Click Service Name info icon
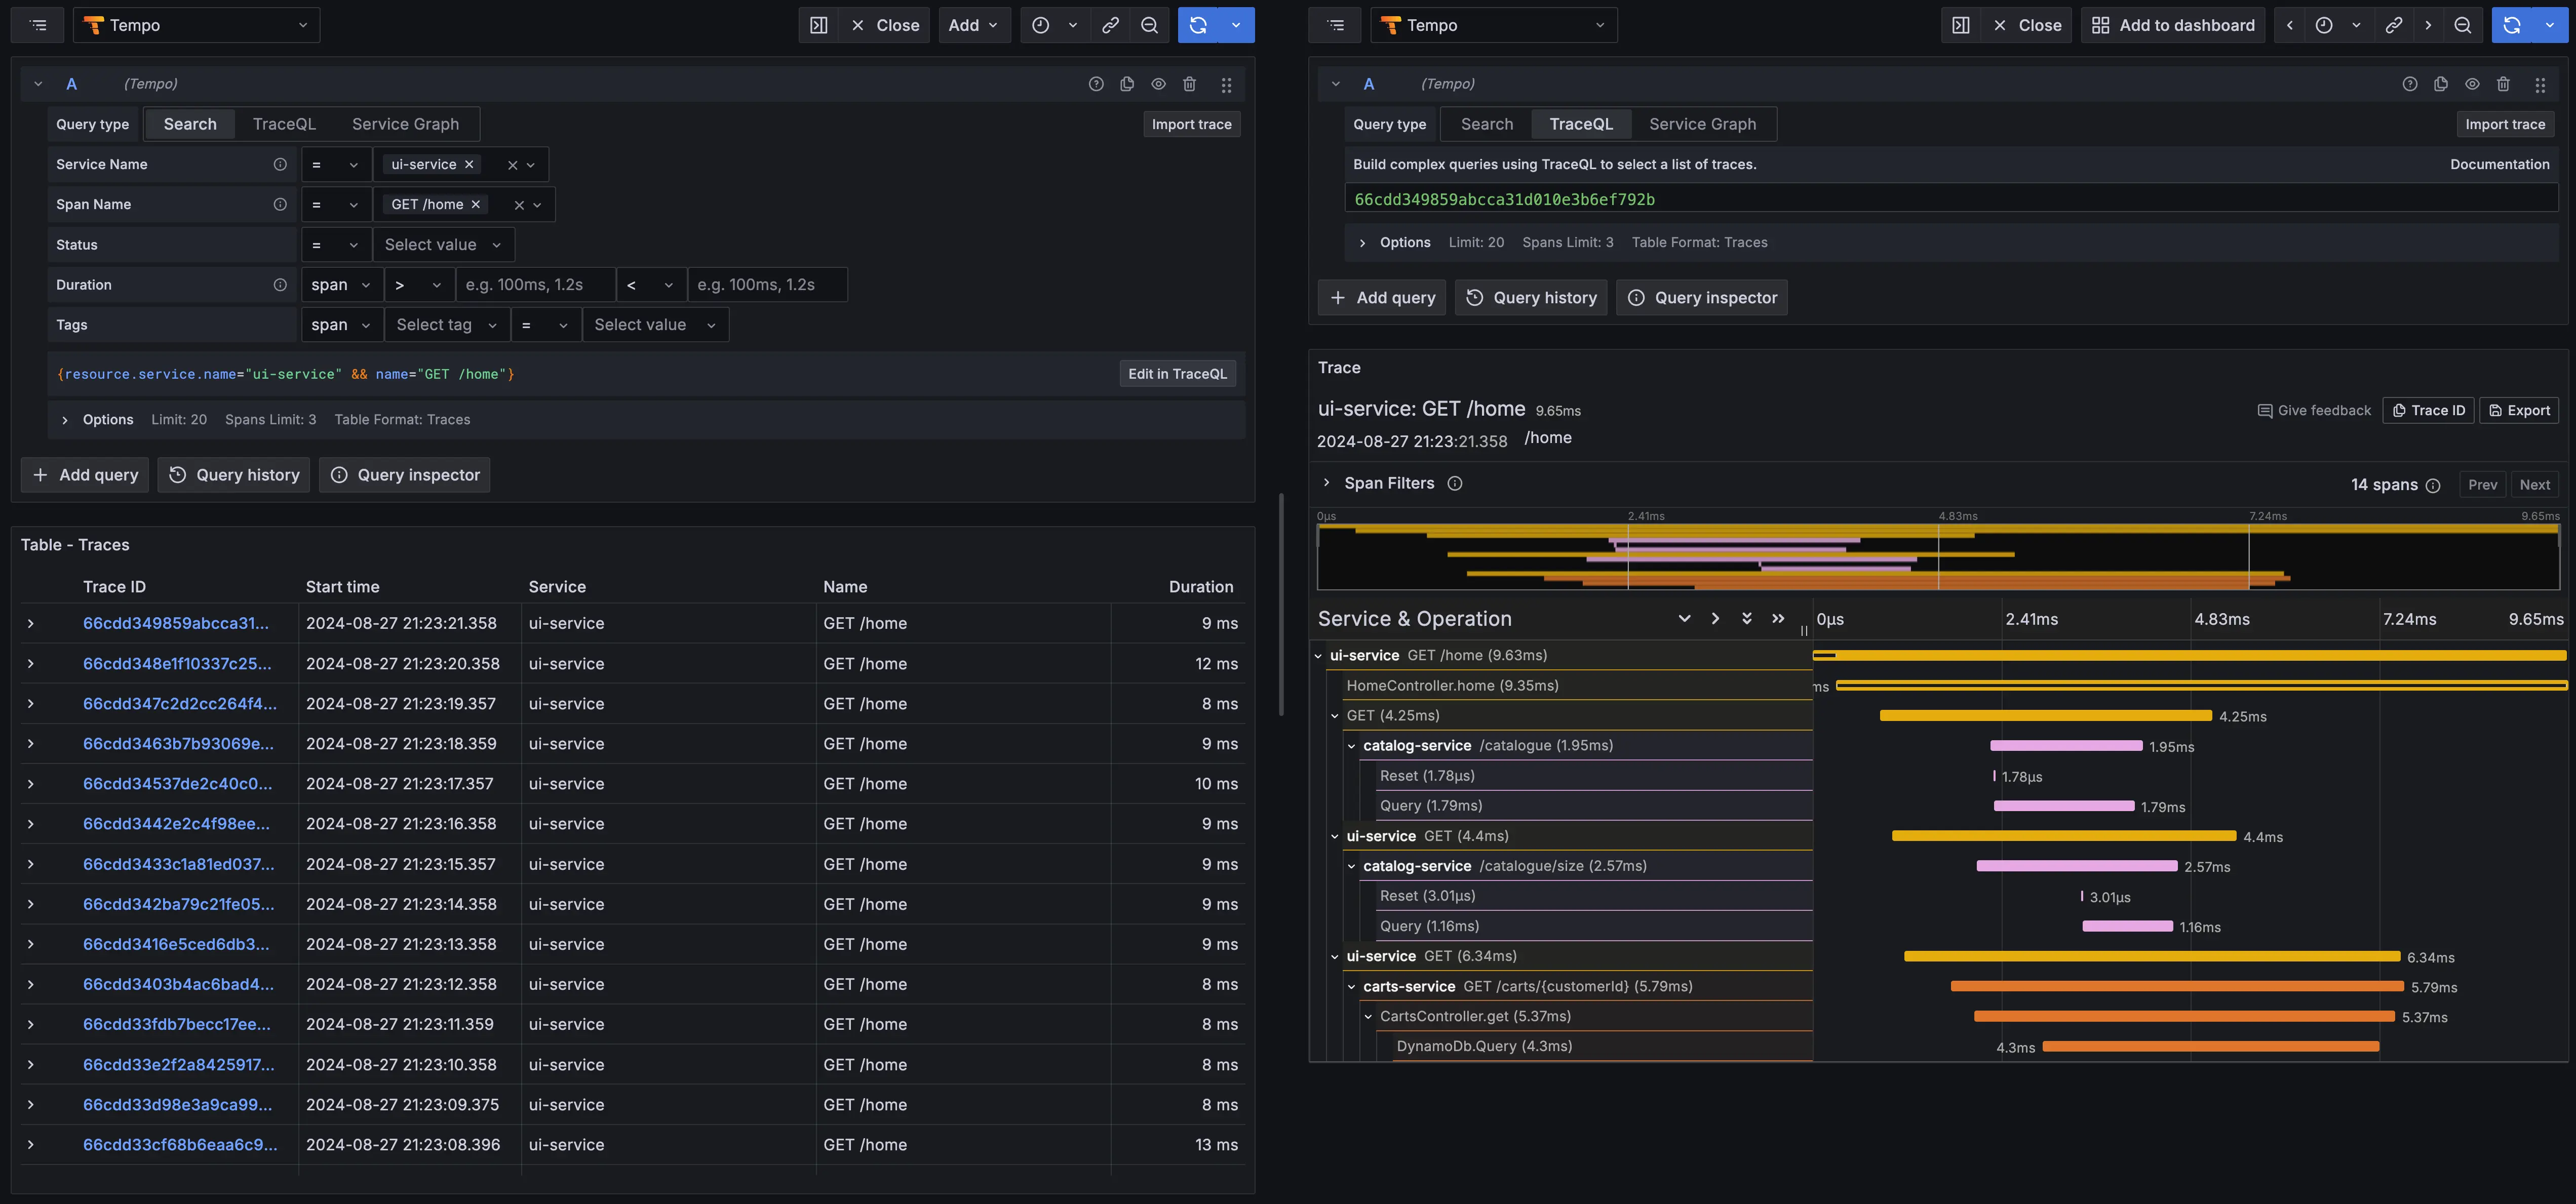The height and width of the screenshot is (1204, 2576). (x=280, y=164)
